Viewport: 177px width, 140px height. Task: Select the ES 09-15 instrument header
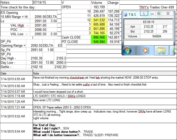click(148, 22)
